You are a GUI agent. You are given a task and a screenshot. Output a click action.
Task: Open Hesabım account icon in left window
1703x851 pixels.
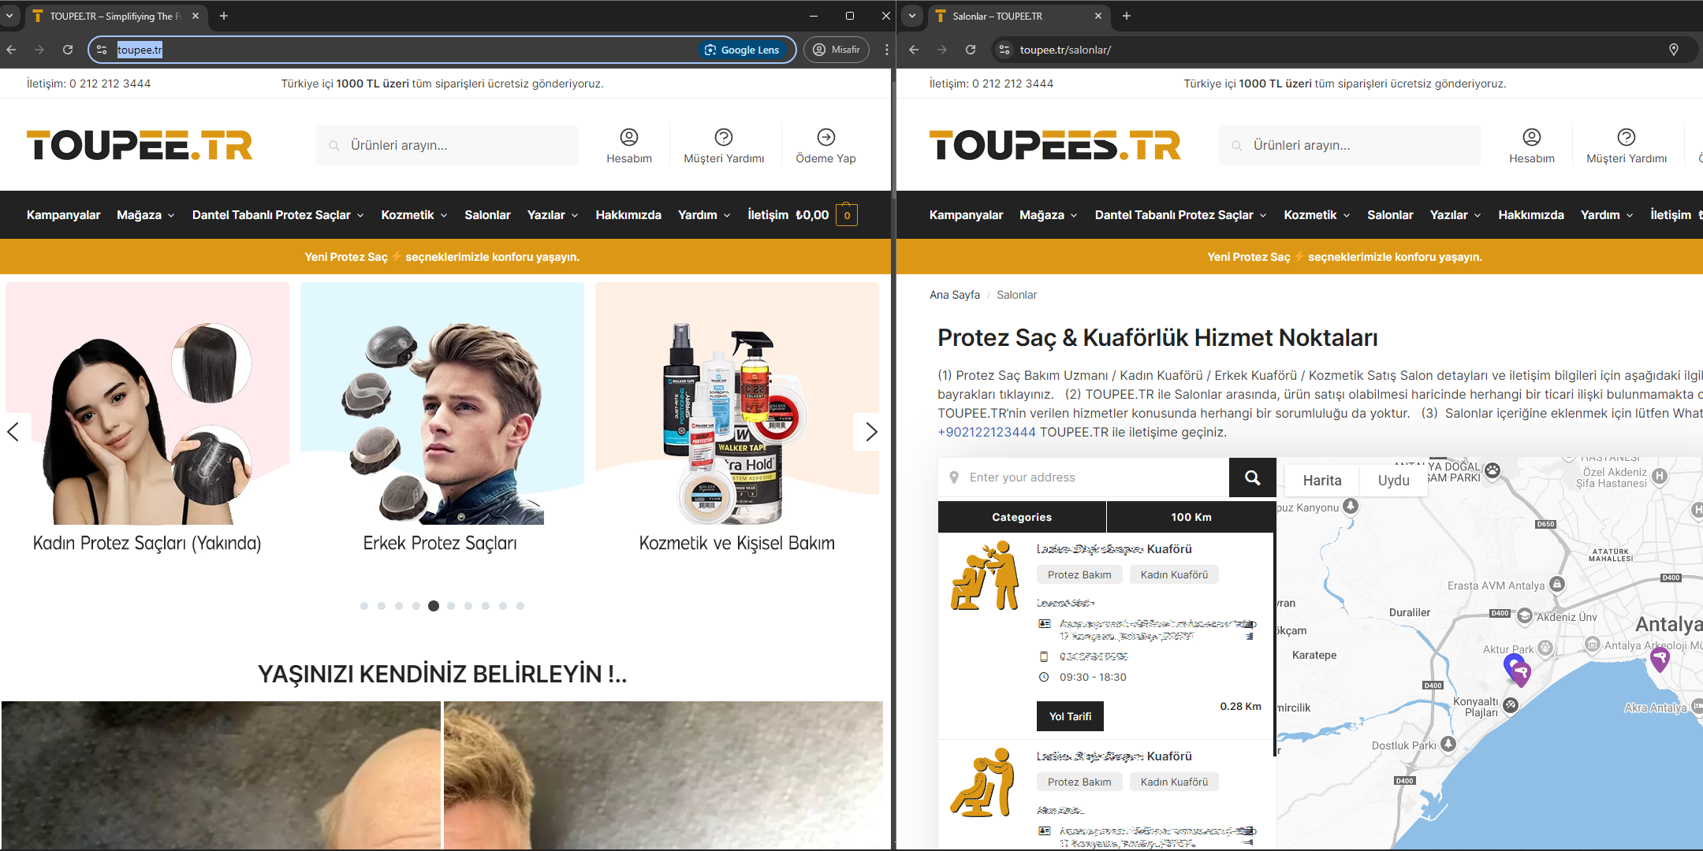tap(628, 137)
